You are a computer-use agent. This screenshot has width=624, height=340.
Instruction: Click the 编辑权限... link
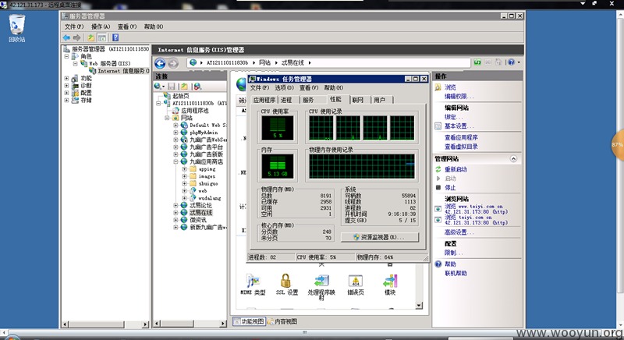tap(459, 96)
